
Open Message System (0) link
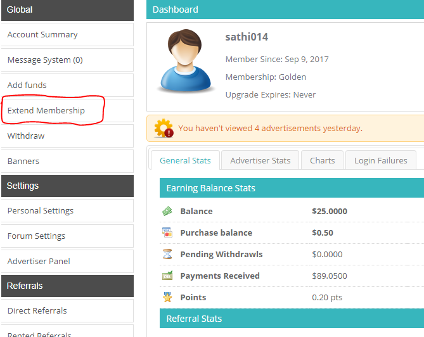tap(45, 60)
